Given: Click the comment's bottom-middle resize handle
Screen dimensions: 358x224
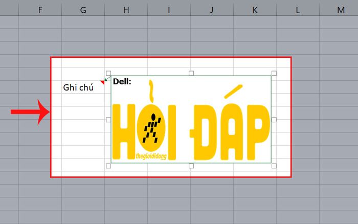Looking at the screenshot, I should pos(191,166).
